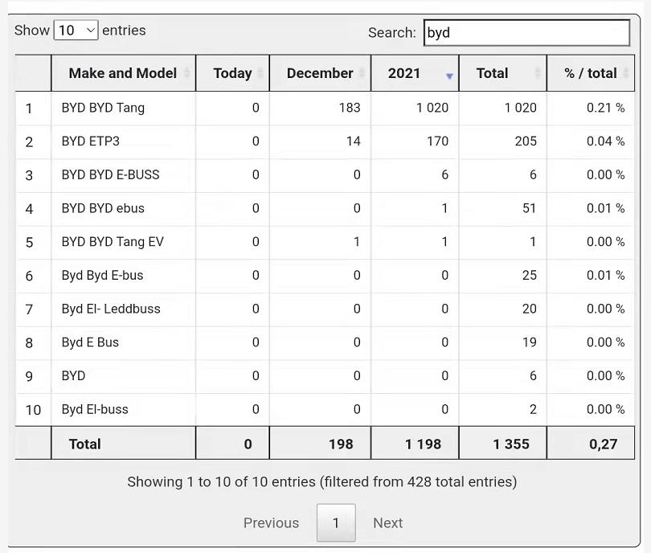Viewport: 651px width, 553px height.
Task: Select the BYD BYD Tang row name
Action: pyautogui.click(x=103, y=108)
